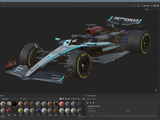Click the Assets panel vertical scrollbar
160x120 pixels.
(85, 103)
